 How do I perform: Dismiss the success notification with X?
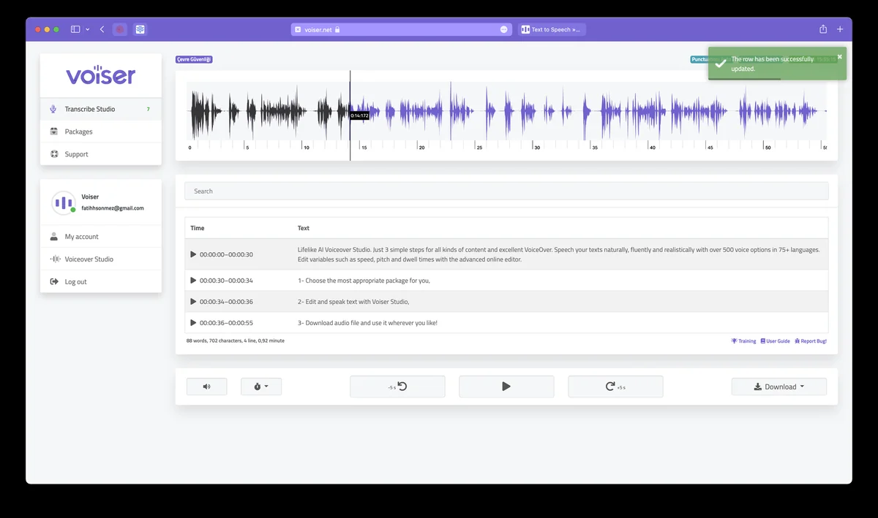(840, 56)
